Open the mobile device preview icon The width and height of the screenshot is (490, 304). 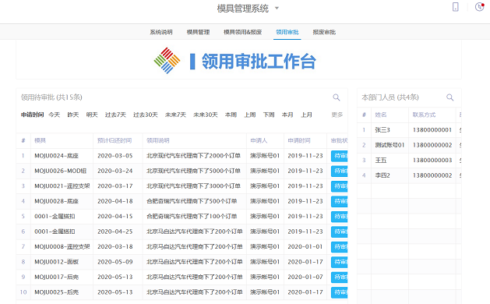click(x=455, y=7)
